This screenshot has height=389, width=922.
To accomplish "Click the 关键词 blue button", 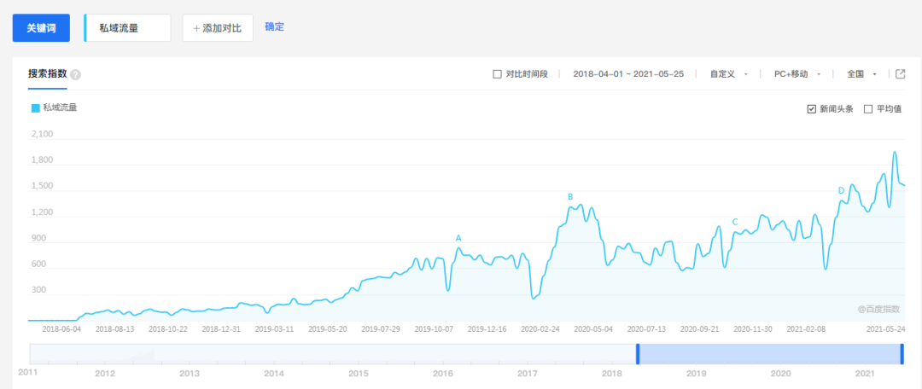I will [41, 28].
